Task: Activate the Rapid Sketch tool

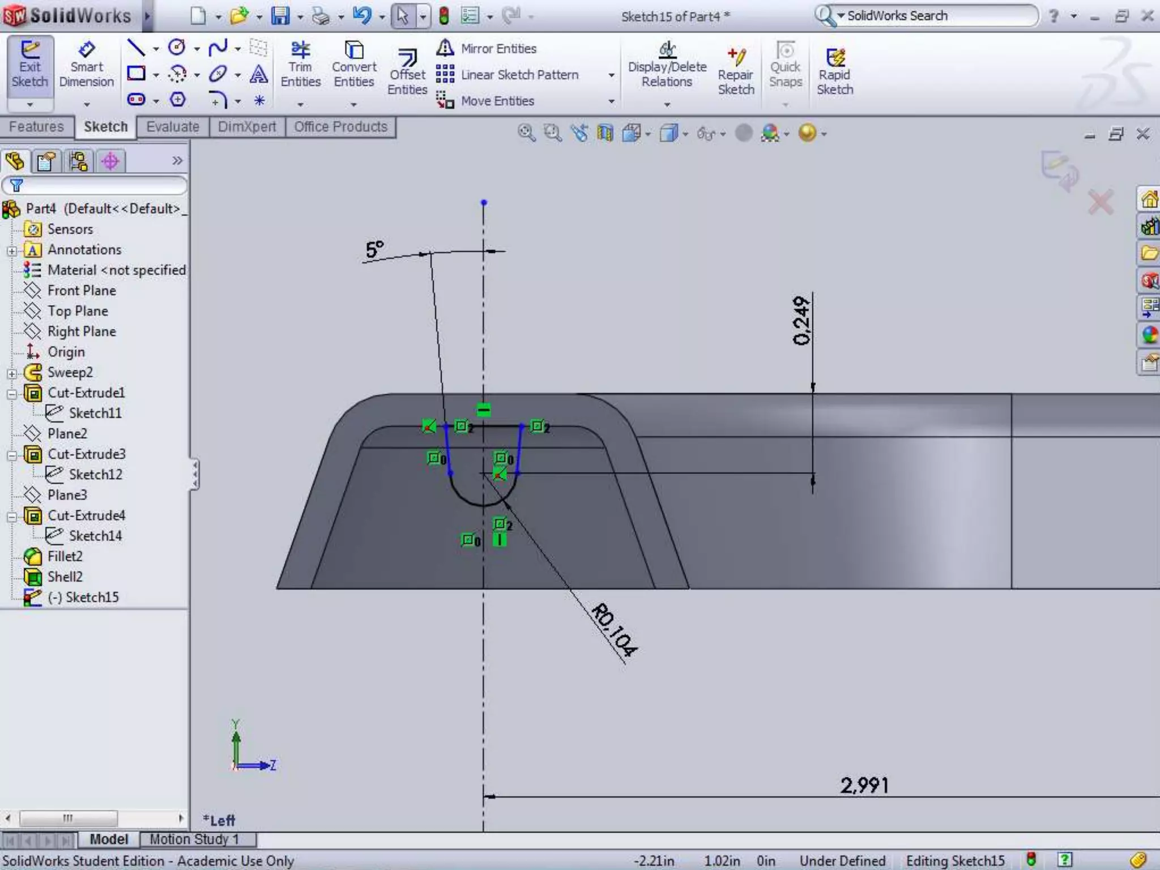Action: pyautogui.click(x=834, y=71)
